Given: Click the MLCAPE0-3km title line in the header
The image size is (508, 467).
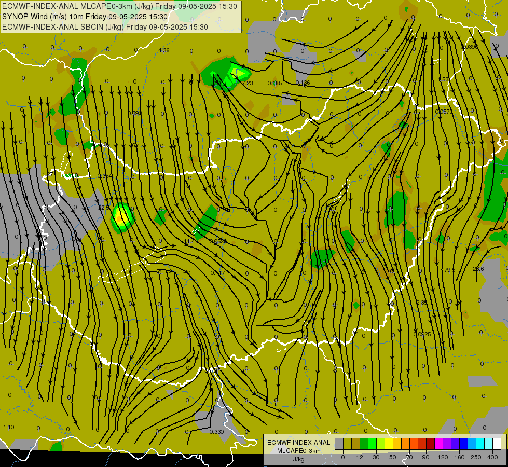Looking at the screenshot, I should tap(119, 6).
